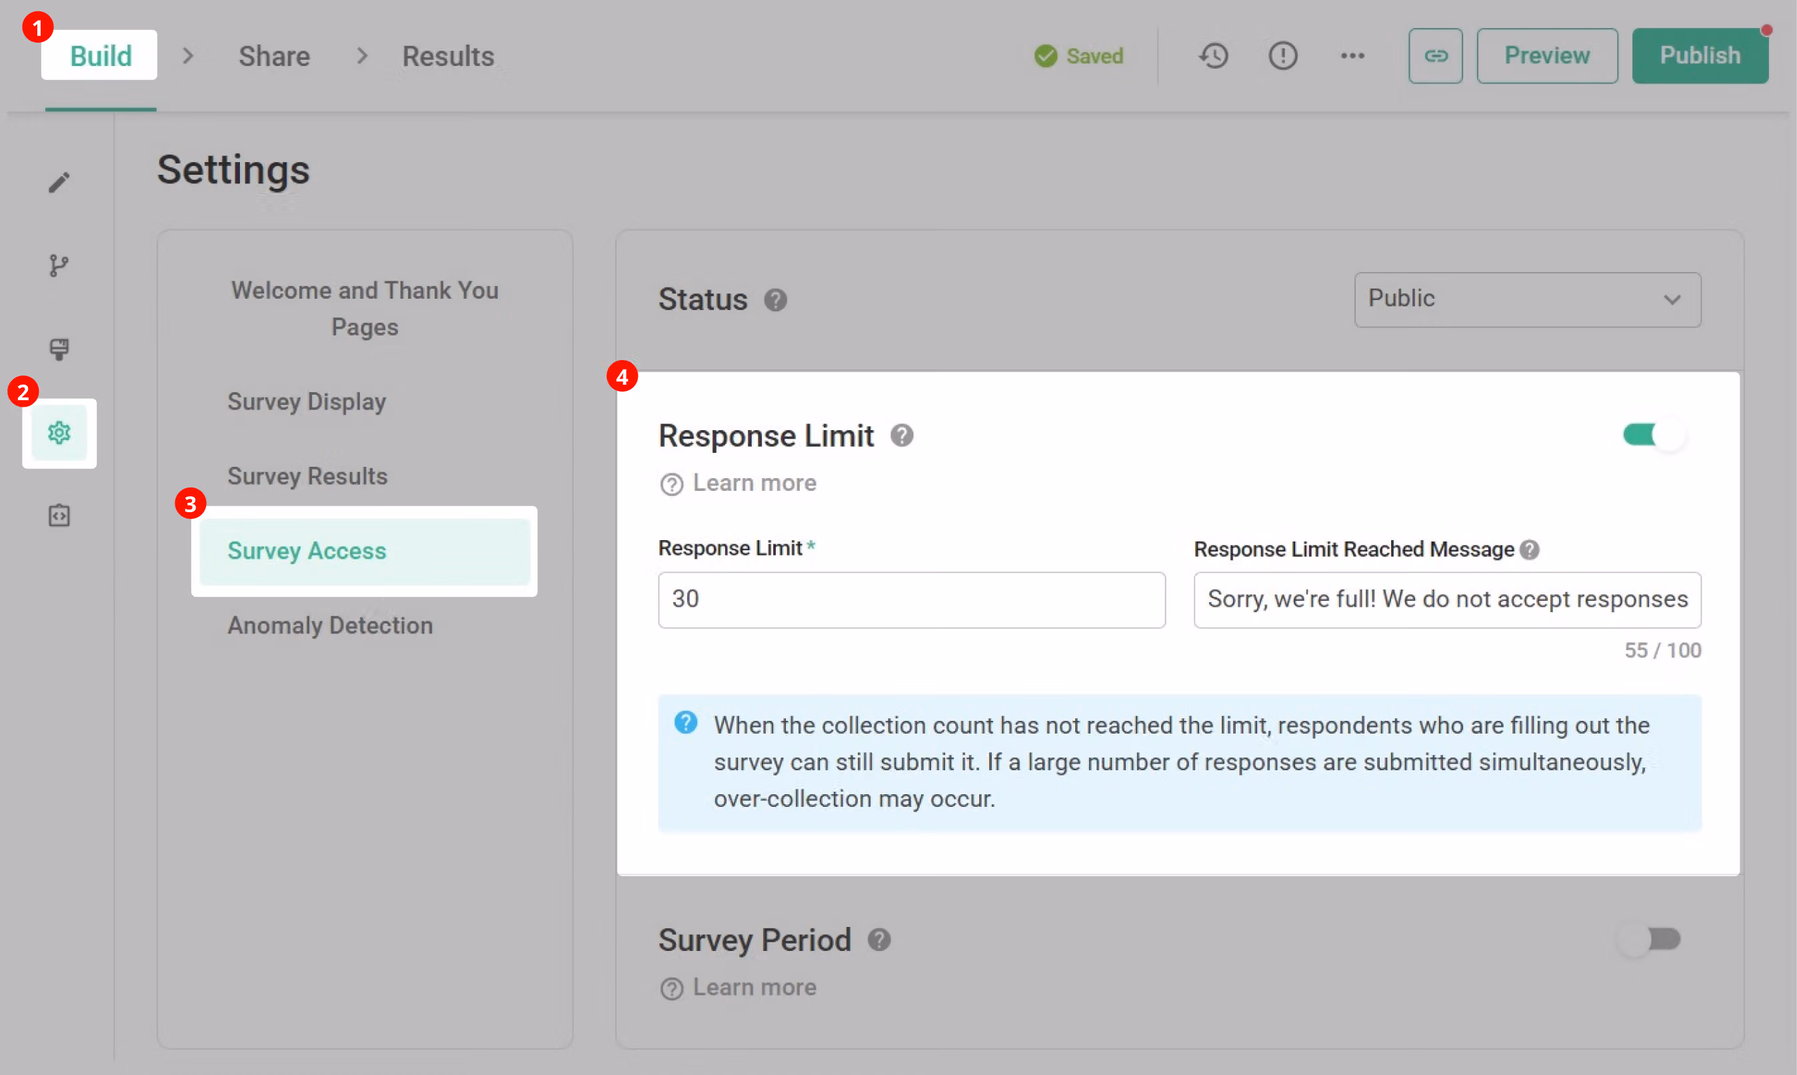1797x1075 pixels.
Task: Open version history clock icon
Action: click(1214, 56)
